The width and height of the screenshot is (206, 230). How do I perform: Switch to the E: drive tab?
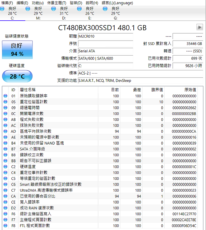(x=90, y=13)
